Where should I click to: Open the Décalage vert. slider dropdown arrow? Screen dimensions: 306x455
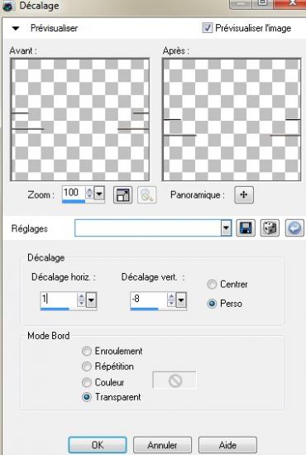181,300
